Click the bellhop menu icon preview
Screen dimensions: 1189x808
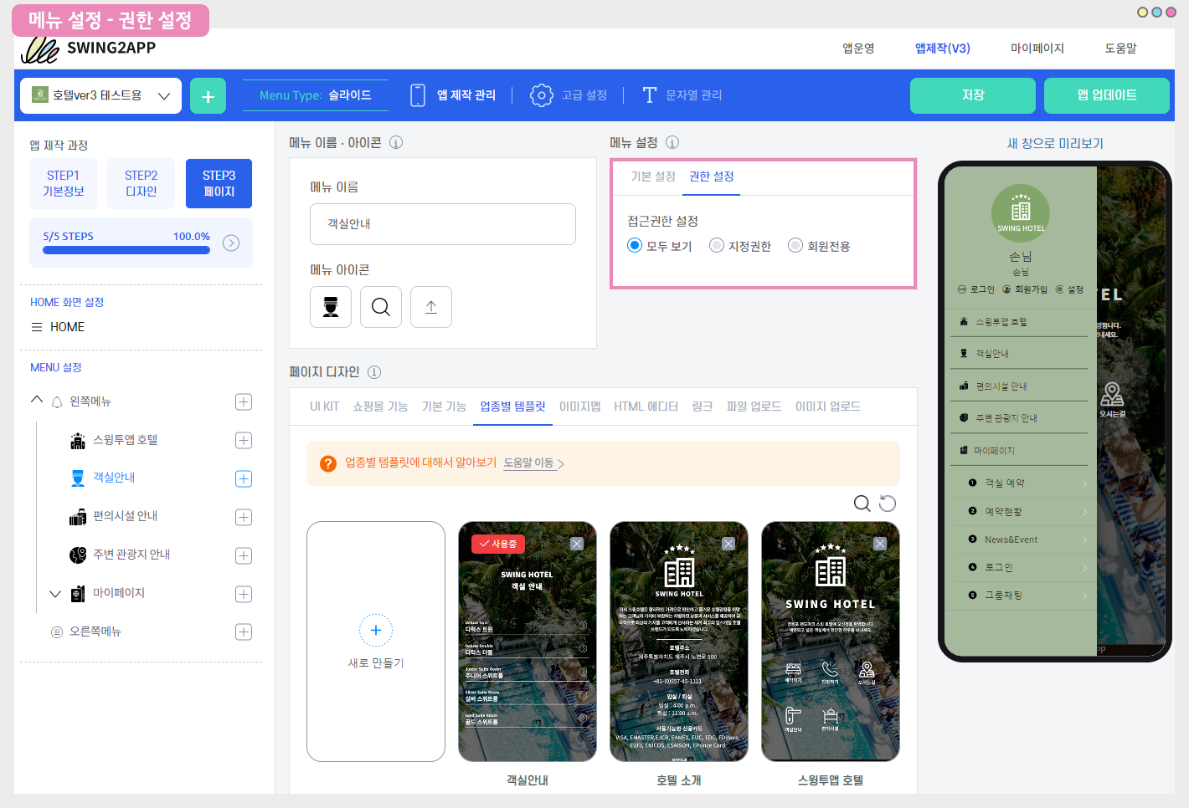click(331, 307)
